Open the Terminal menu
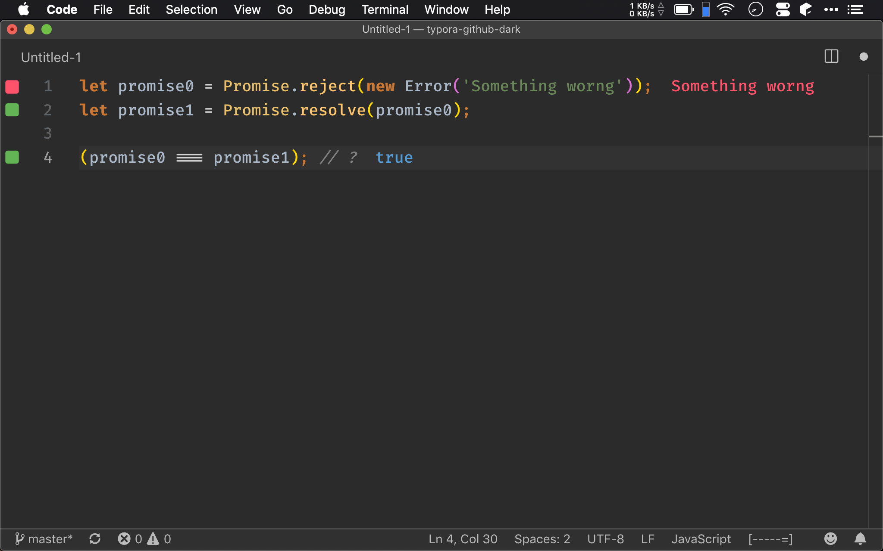Image resolution: width=883 pixels, height=551 pixels. coord(385,9)
